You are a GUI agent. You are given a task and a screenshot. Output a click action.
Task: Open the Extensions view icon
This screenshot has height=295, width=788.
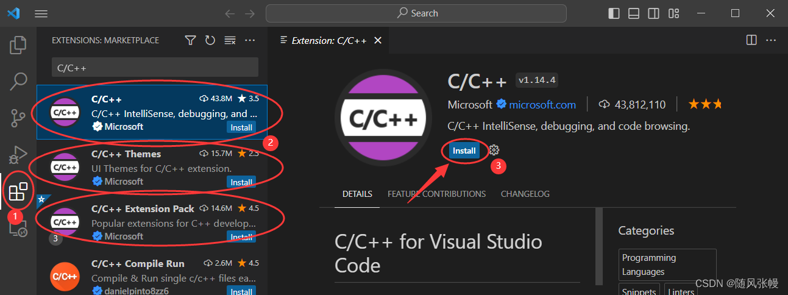point(18,192)
